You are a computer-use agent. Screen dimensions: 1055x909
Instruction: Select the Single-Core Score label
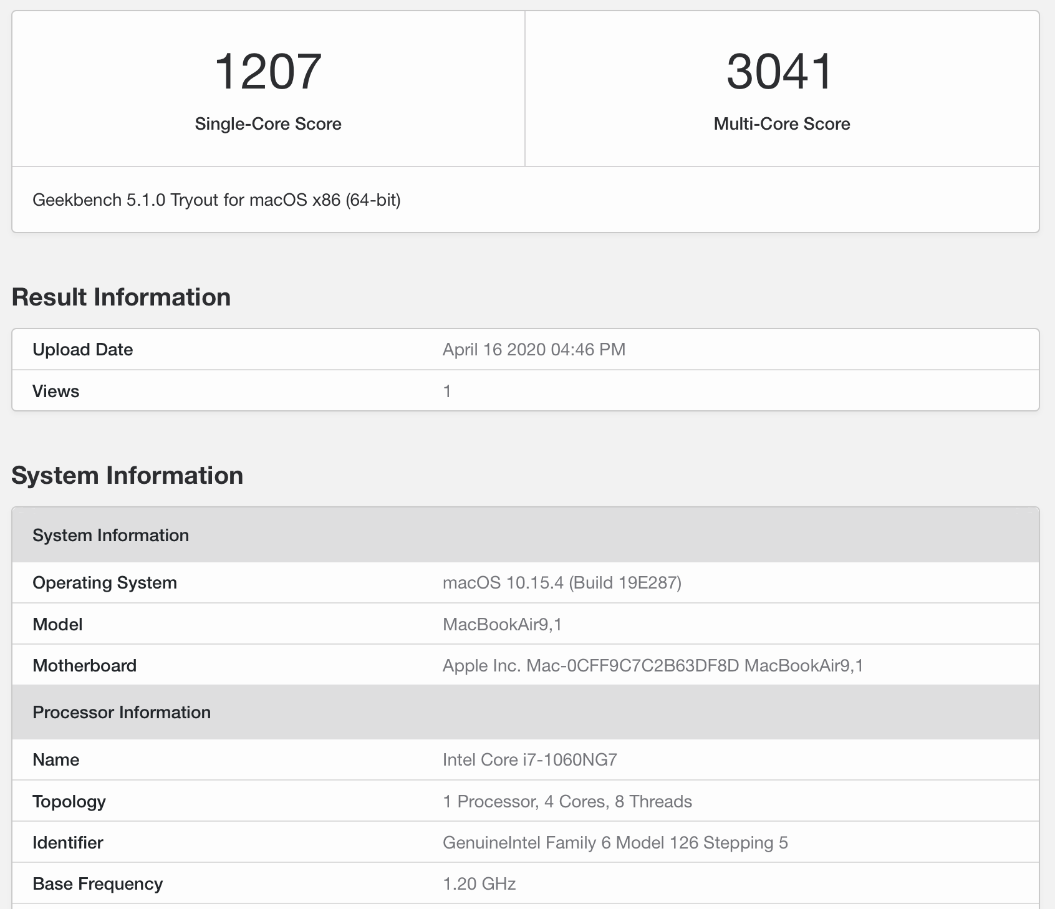pos(268,124)
